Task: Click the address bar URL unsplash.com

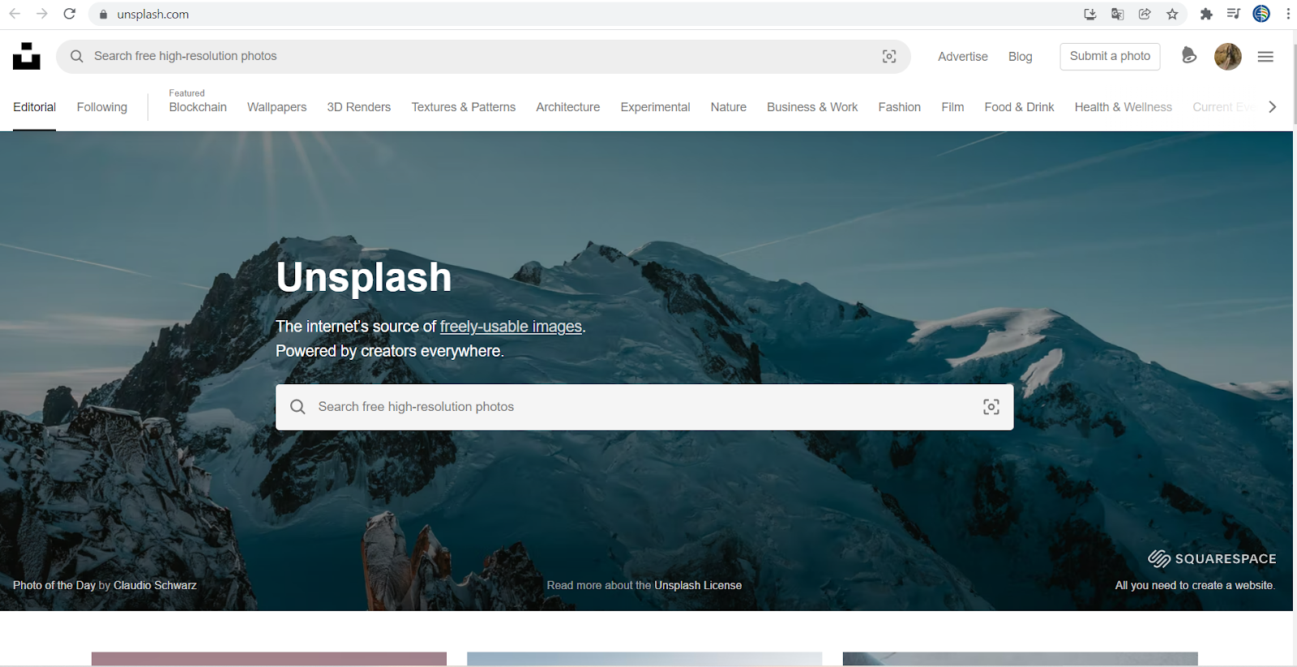Action: pyautogui.click(x=153, y=15)
